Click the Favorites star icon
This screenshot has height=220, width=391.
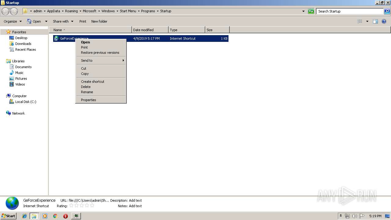[x=9, y=32]
